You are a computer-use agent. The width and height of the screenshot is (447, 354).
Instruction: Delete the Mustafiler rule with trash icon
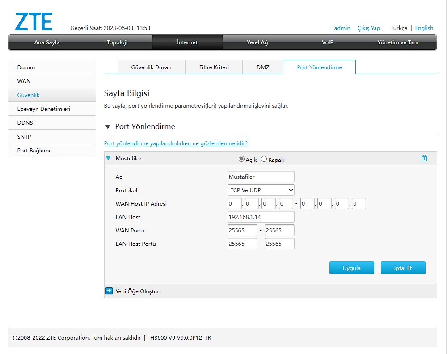click(424, 158)
